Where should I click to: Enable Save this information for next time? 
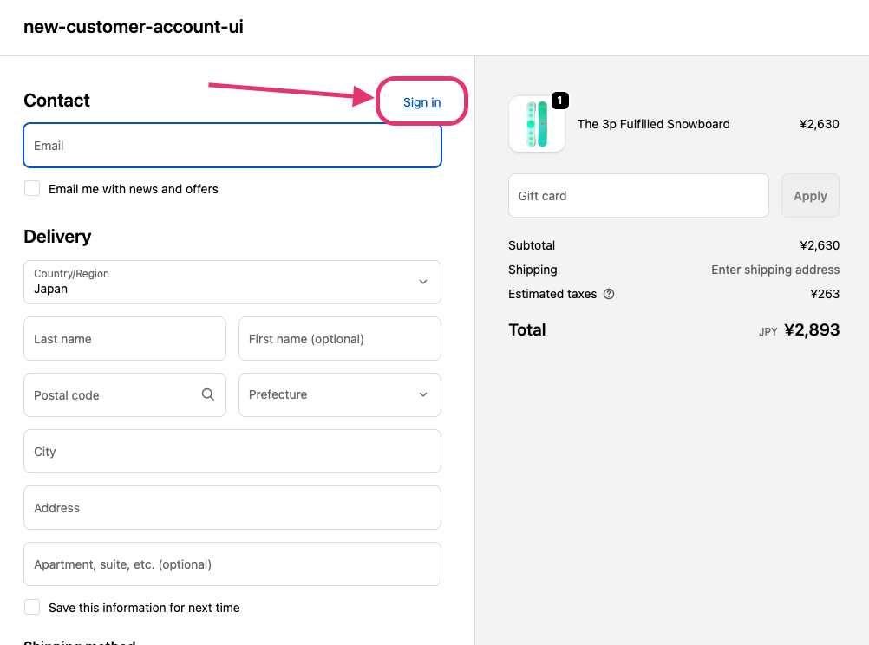tap(32, 607)
